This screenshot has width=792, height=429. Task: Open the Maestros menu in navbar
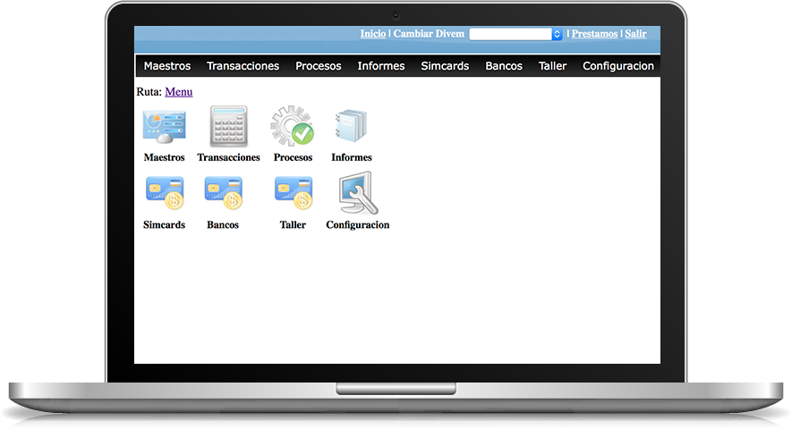167,66
